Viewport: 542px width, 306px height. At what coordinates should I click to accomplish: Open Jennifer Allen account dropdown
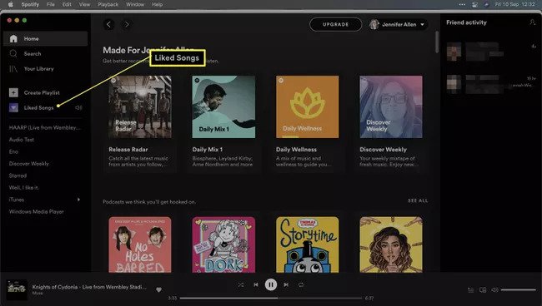click(x=398, y=24)
